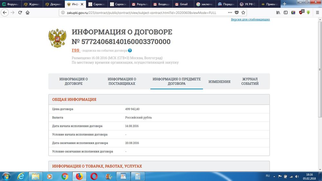Go to the browser home page
322x181 pixels.
28,13
